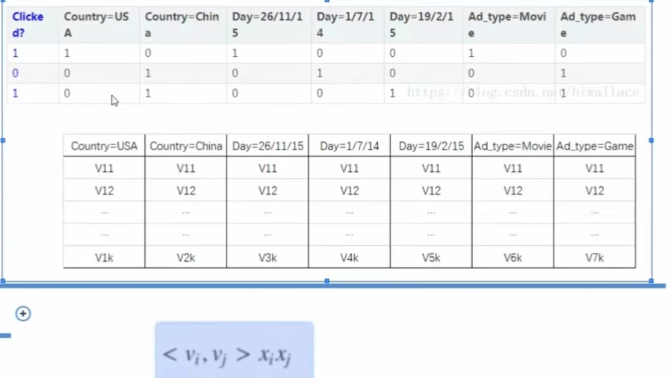Click the V12 cell under Ad_type=Game
This screenshot has height=378, width=671.
(594, 191)
